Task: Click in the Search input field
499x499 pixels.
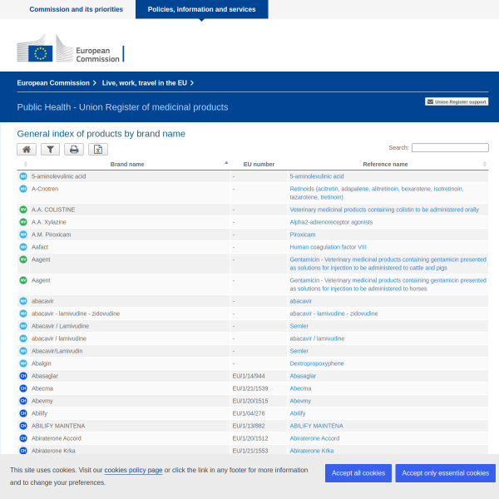Action: point(450,148)
